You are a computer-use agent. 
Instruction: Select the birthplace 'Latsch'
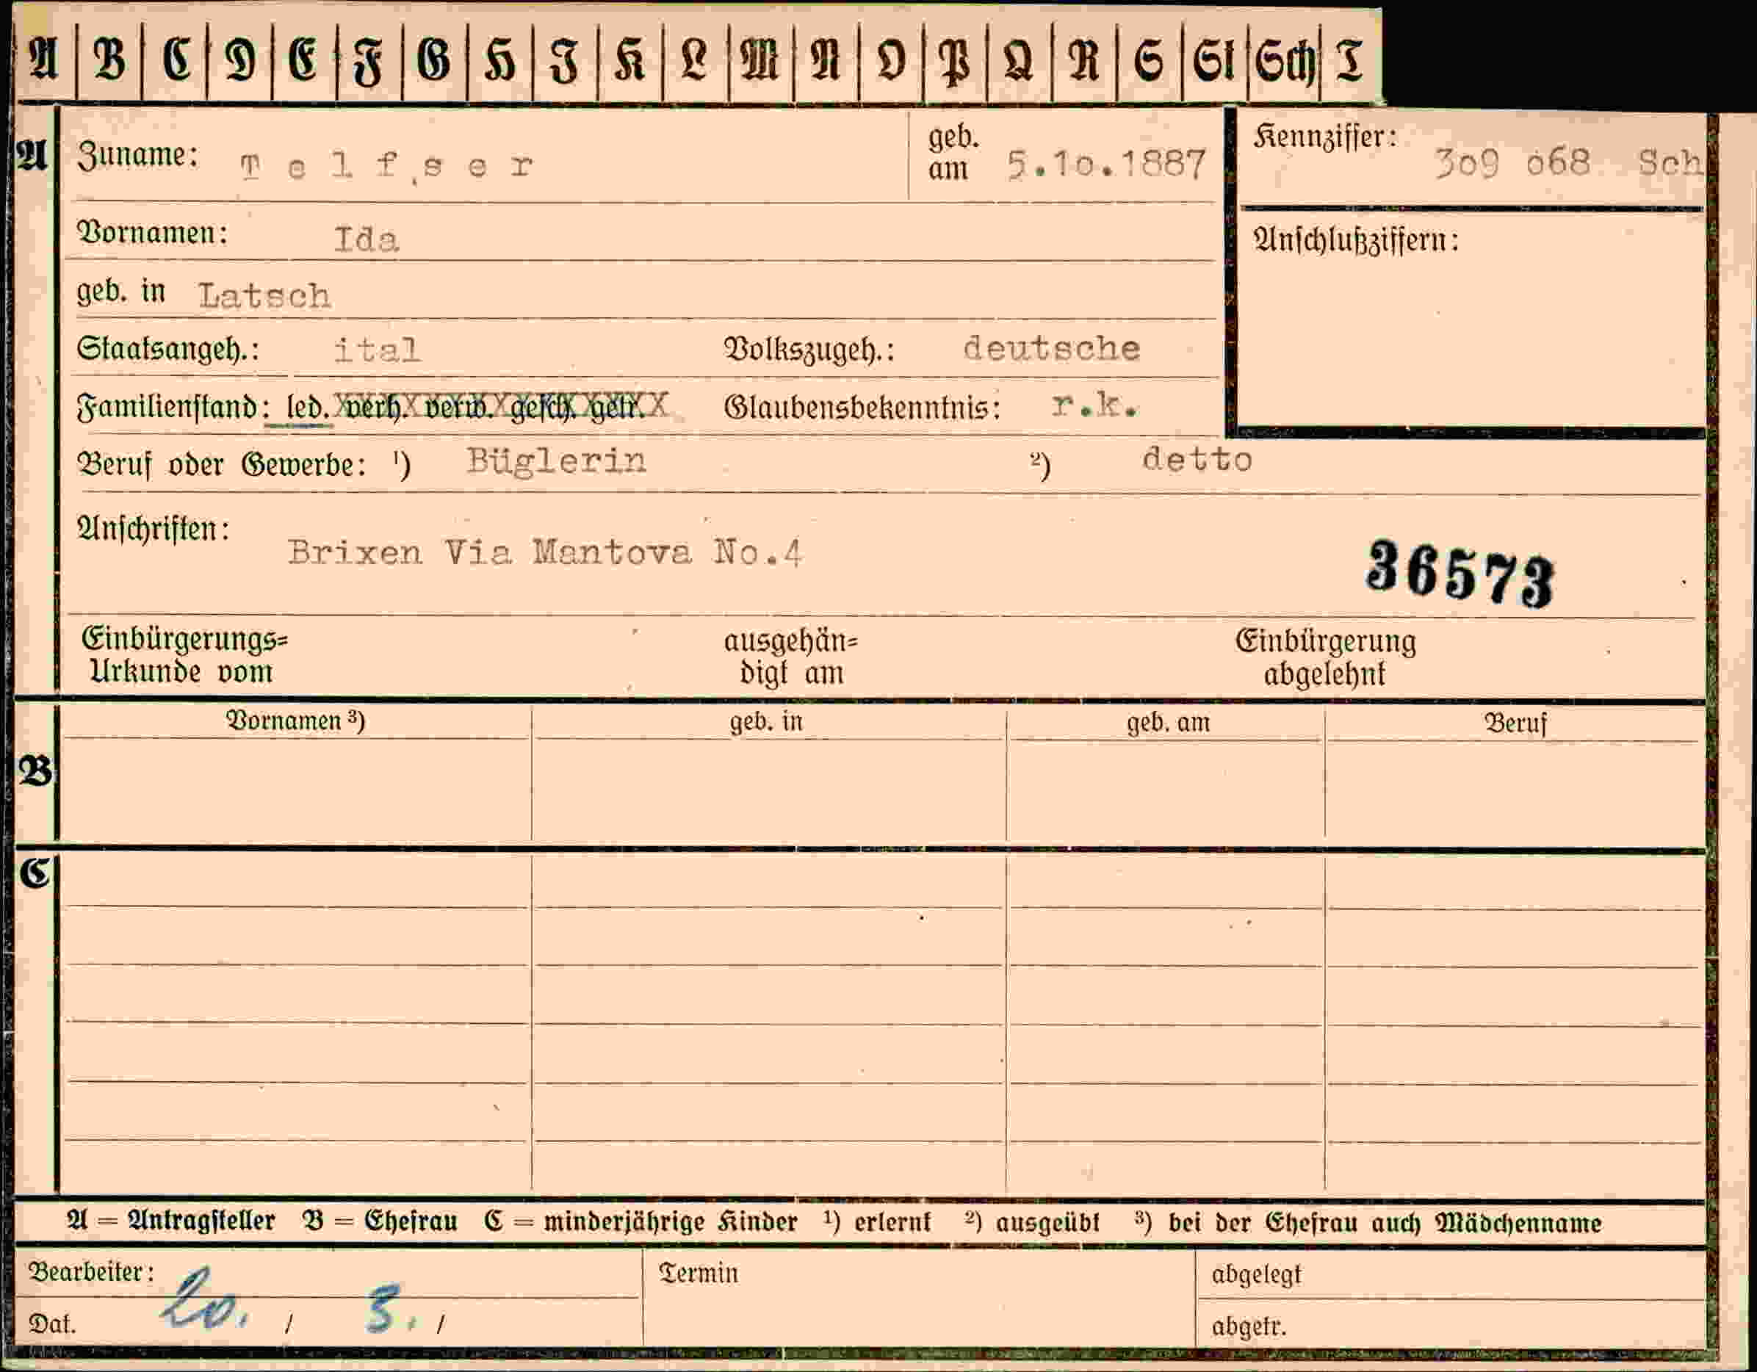[264, 296]
